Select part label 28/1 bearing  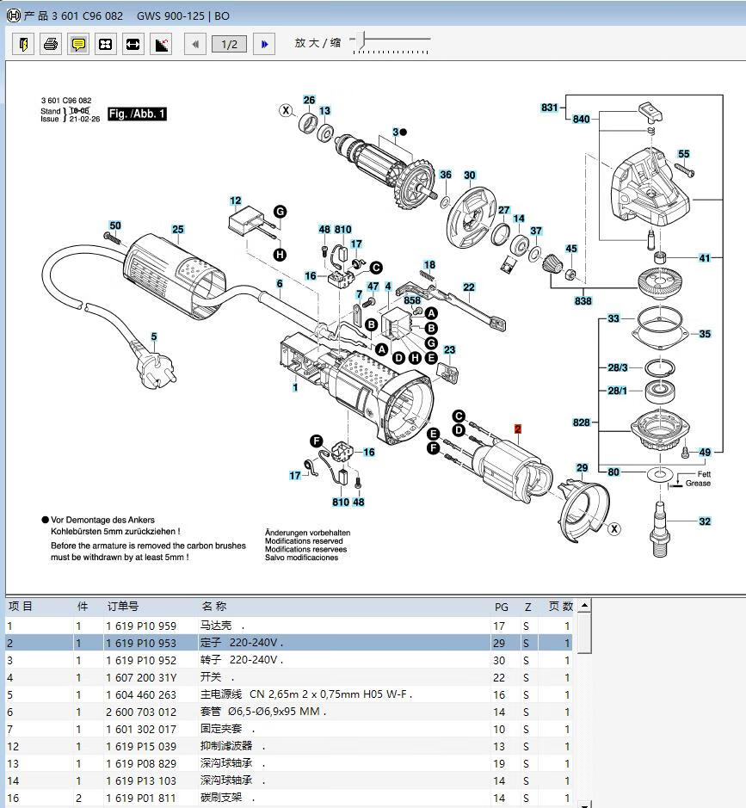coord(617,391)
